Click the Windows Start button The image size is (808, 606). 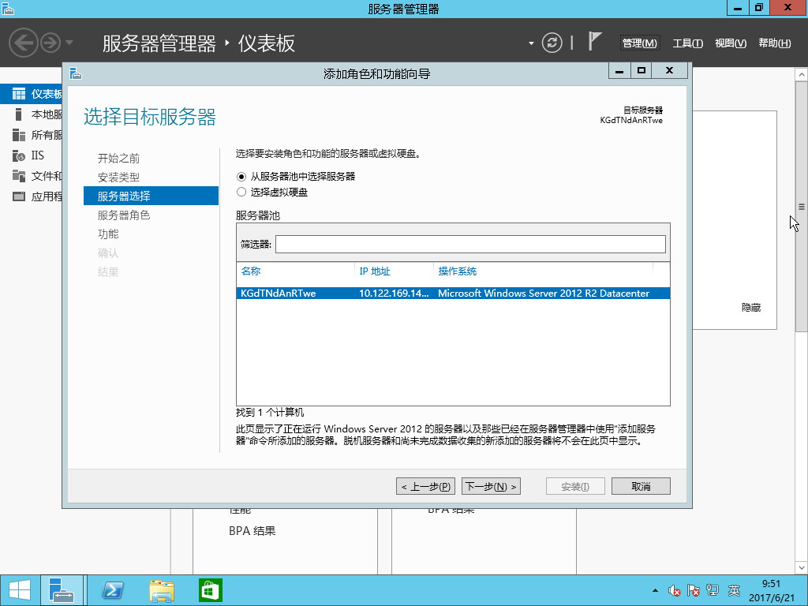coord(19,590)
